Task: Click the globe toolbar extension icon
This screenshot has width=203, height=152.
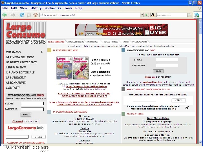Action: [x=197, y=15]
